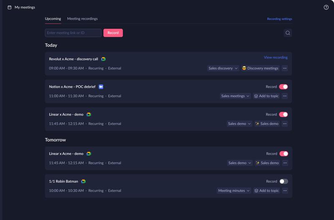Click View recording link

click(x=276, y=57)
